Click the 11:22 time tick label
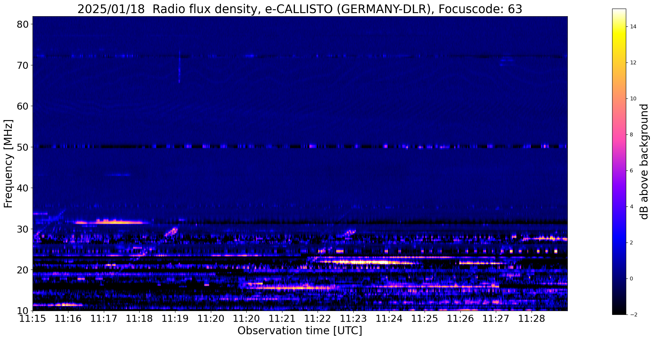654x340 pixels. coord(318,319)
